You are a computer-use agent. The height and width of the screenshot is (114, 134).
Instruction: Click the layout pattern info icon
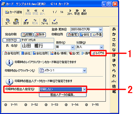9,63
